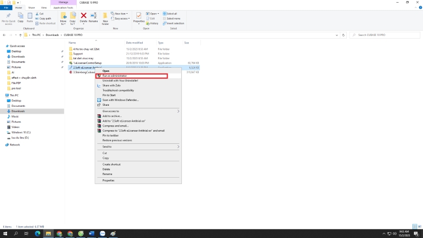This screenshot has height=238, width=423.
Task: Choose Open in the context menu
Action: (138, 71)
